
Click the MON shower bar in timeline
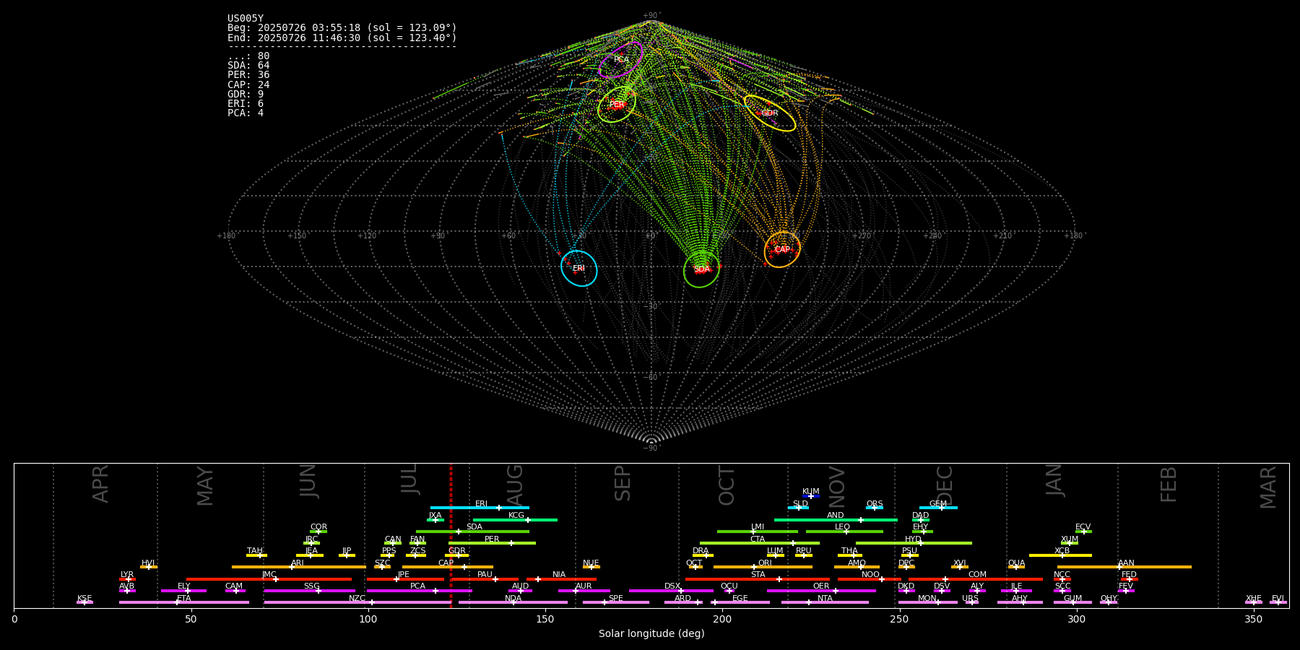[927, 602]
